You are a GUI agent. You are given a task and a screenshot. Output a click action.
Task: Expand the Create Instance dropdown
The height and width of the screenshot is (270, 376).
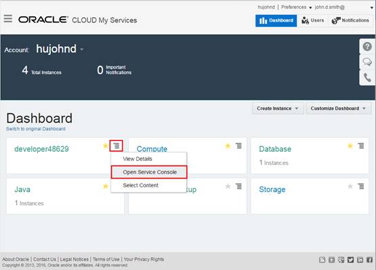click(x=278, y=109)
